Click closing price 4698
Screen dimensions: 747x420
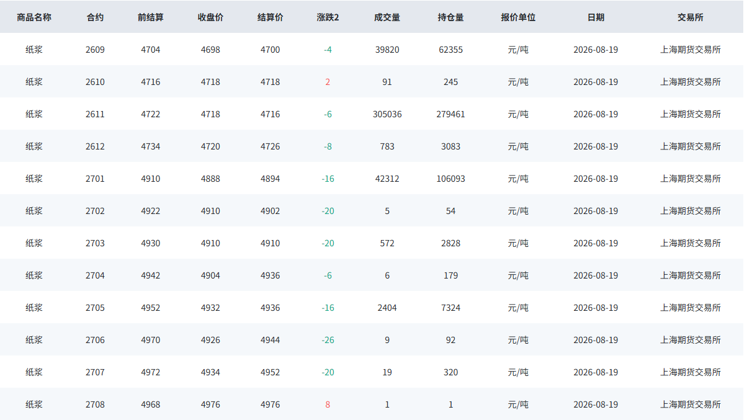pos(210,50)
